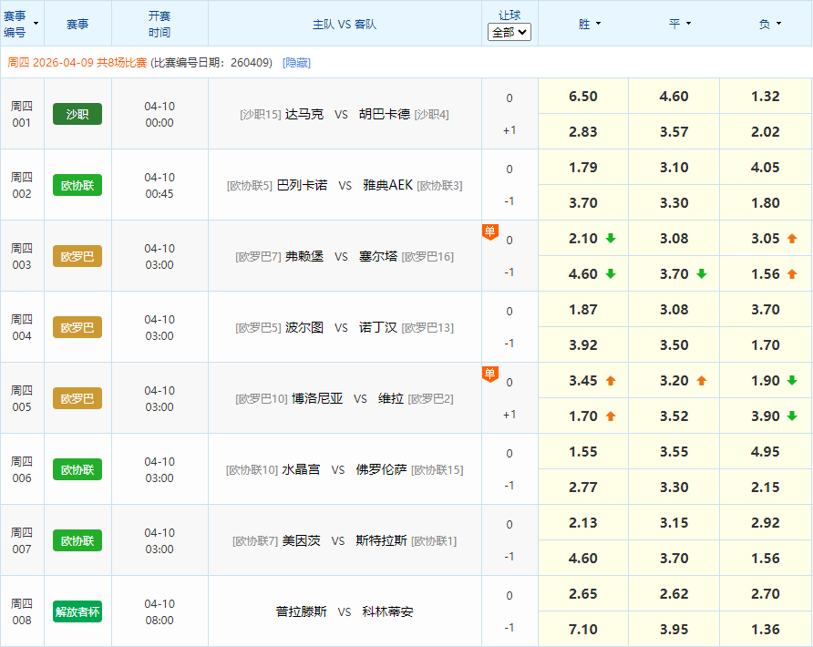Click orange up arrow beside 1.70 in match 005

point(611,416)
